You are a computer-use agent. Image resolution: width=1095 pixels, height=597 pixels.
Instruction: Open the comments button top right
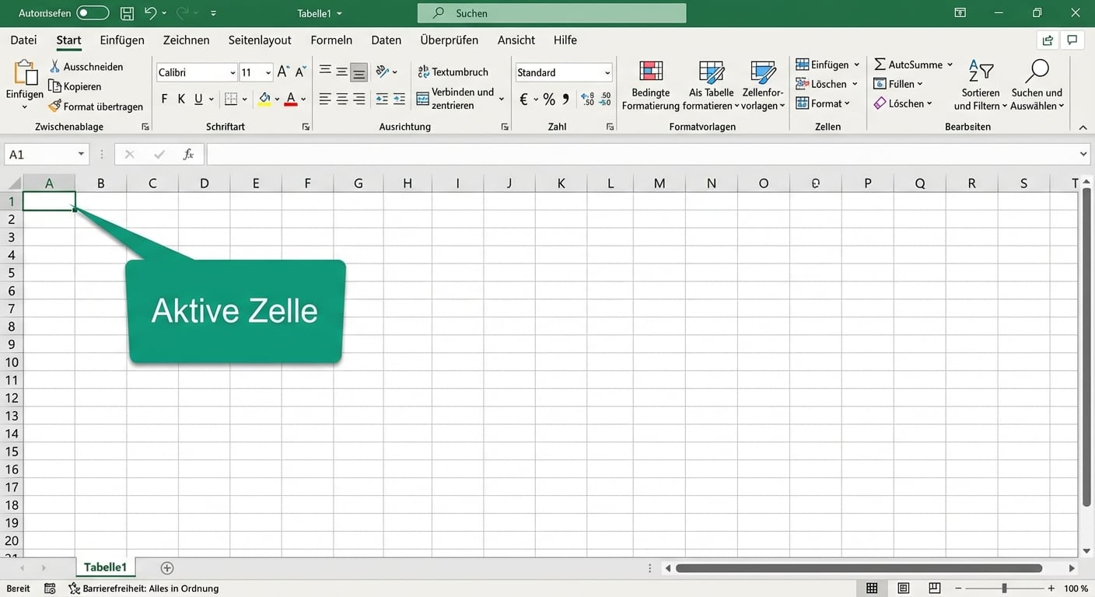click(x=1072, y=40)
